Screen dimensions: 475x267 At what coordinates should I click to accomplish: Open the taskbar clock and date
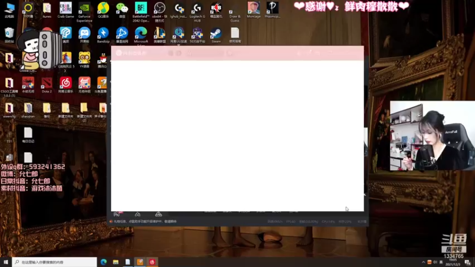coord(453,262)
